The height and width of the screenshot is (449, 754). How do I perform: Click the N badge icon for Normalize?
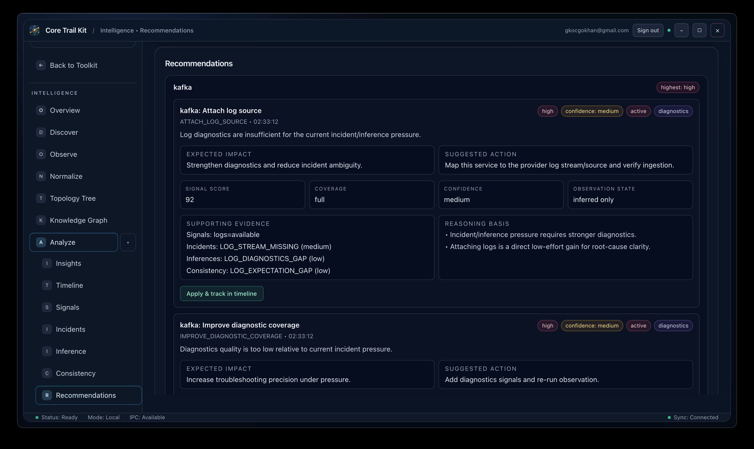point(41,176)
